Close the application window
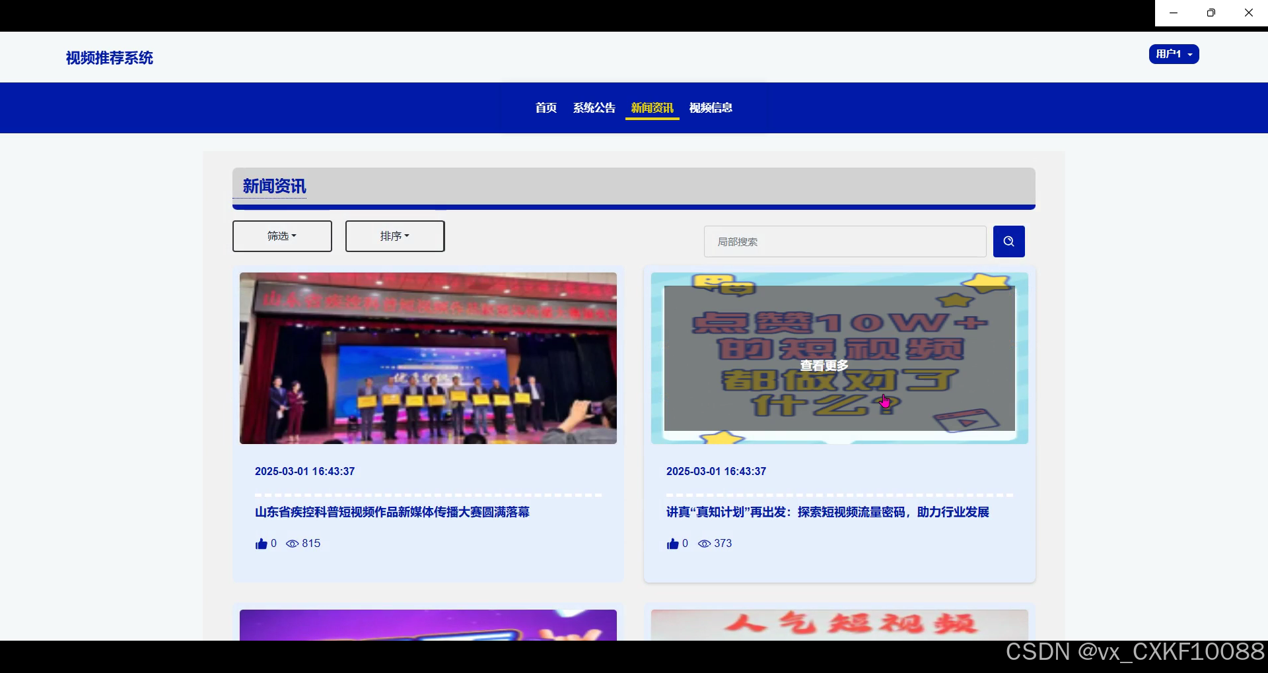The height and width of the screenshot is (673, 1268). [1249, 13]
